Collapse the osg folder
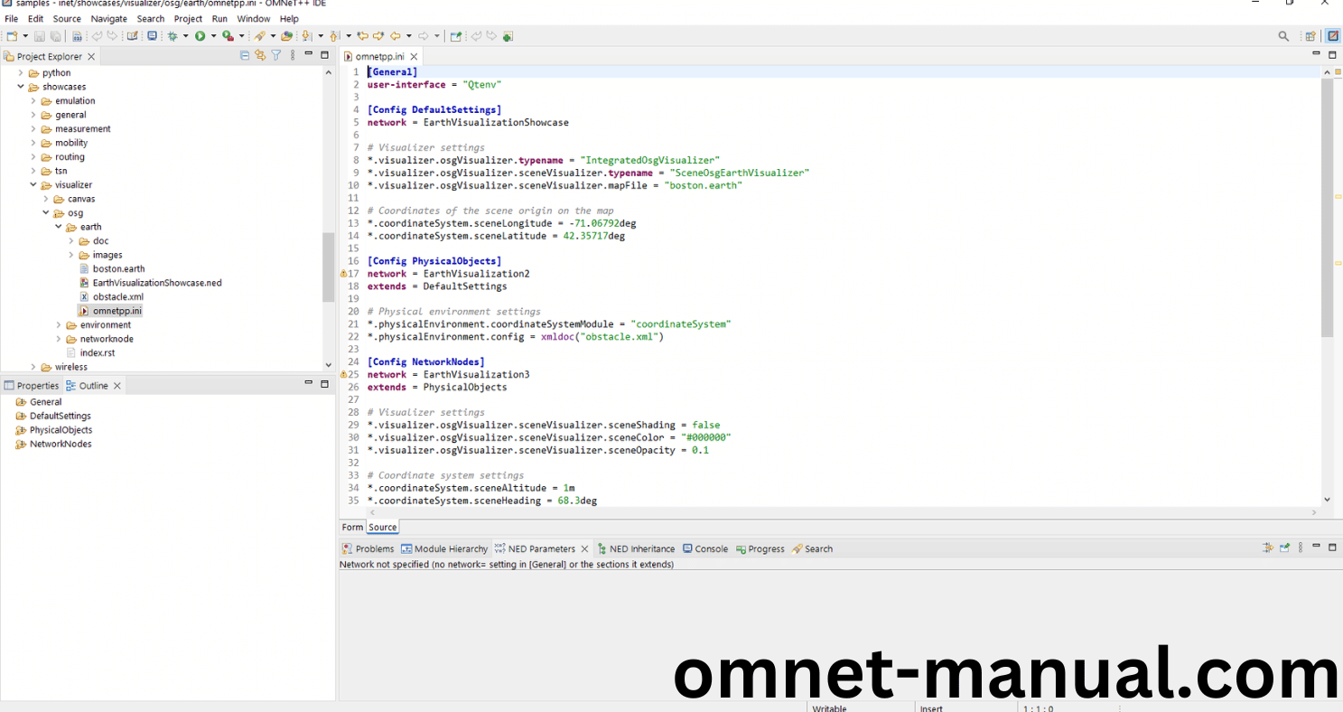This screenshot has width=1343, height=712. 46,213
